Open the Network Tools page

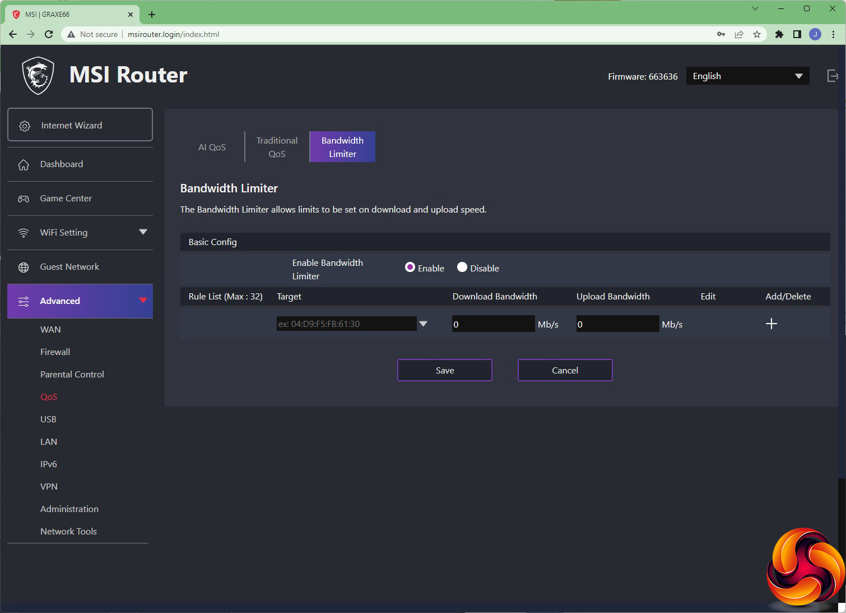(x=68, y=532)
